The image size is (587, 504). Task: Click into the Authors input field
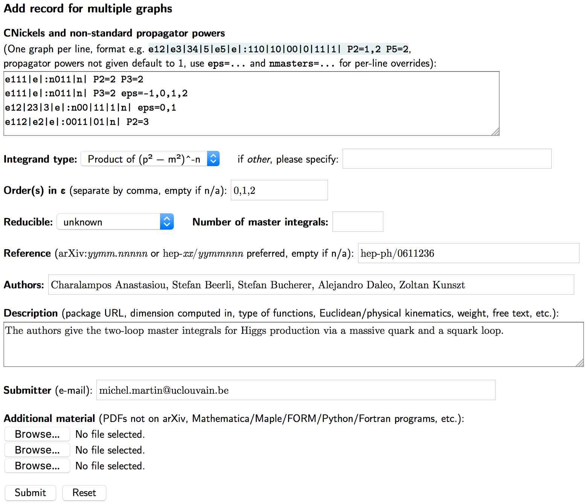311,285
